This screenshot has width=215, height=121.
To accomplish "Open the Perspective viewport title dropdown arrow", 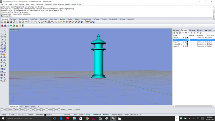I will point(19,30).
